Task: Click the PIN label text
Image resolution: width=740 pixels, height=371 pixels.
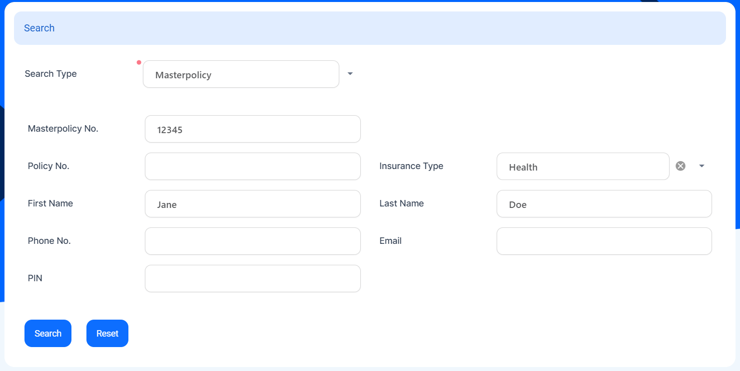Action: tap(35, 278)
